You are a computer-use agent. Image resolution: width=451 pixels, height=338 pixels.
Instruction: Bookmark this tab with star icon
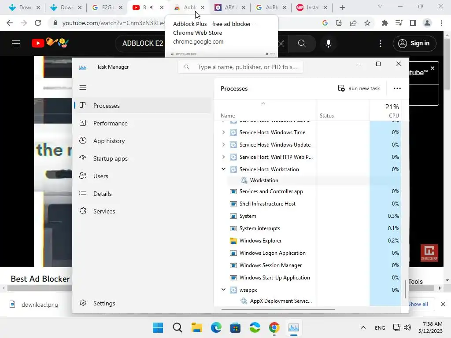tap(367, 23)
